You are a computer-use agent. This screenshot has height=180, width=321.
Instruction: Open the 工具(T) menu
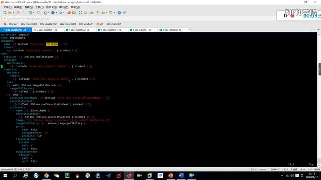(x=39, y=7)
